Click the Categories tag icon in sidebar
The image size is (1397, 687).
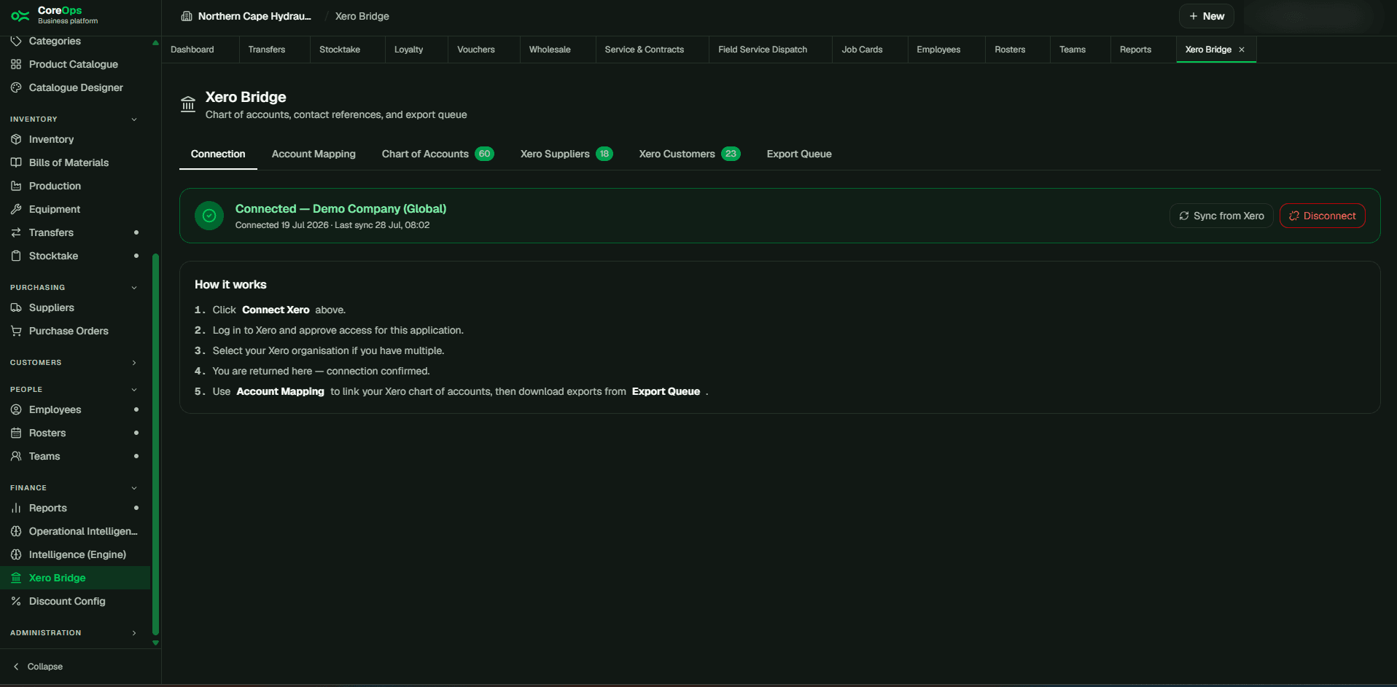pos(16,41)
